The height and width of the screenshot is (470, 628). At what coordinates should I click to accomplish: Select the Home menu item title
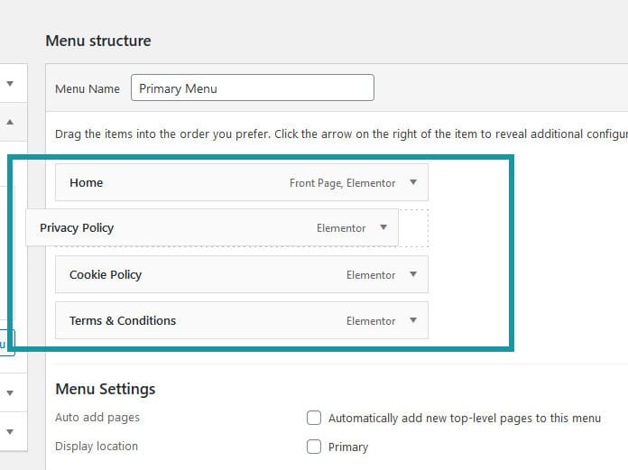[x=87, y=182]
